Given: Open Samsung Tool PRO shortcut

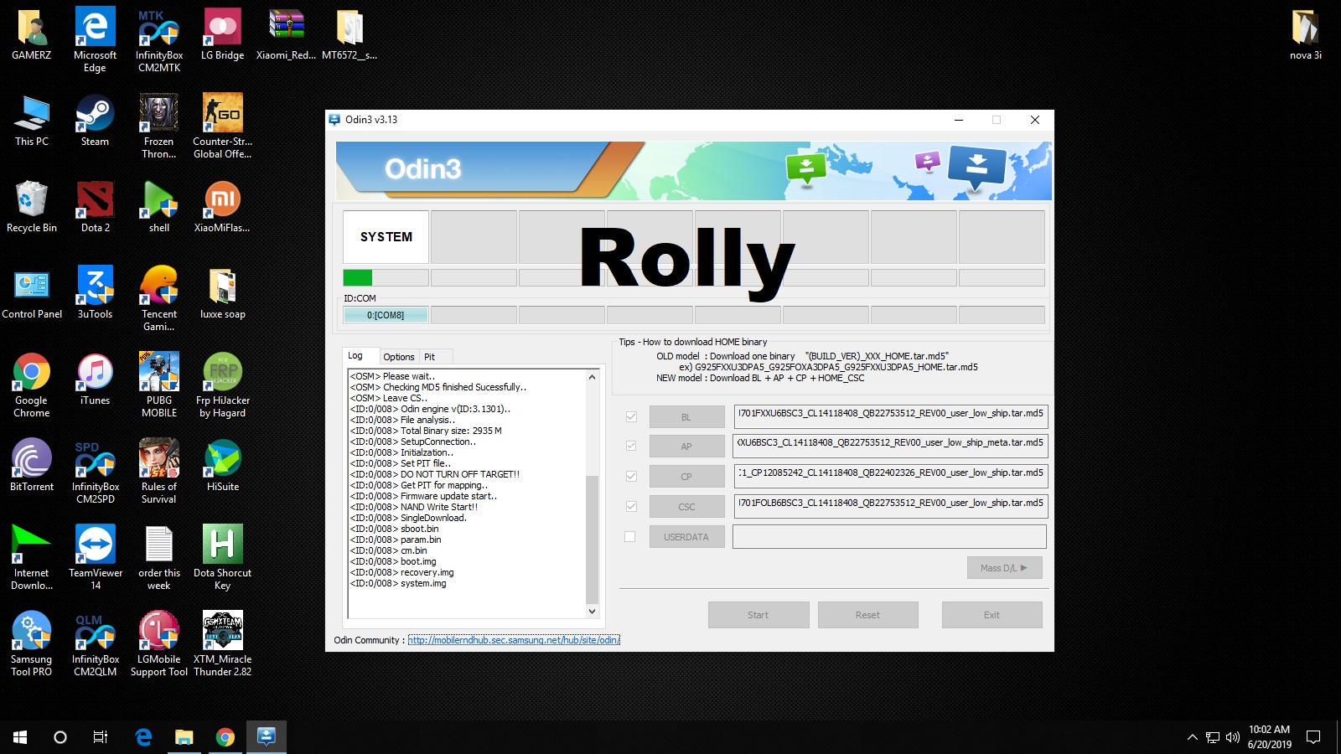Looking at the screenshot, I should click(32, 643).
